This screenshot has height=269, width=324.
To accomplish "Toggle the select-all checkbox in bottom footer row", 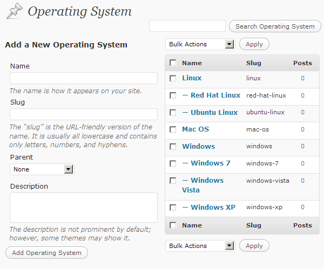I will 173,225.
